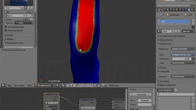Click Material Library search field
Screen dimensions: 196x110
pos(176,94)
